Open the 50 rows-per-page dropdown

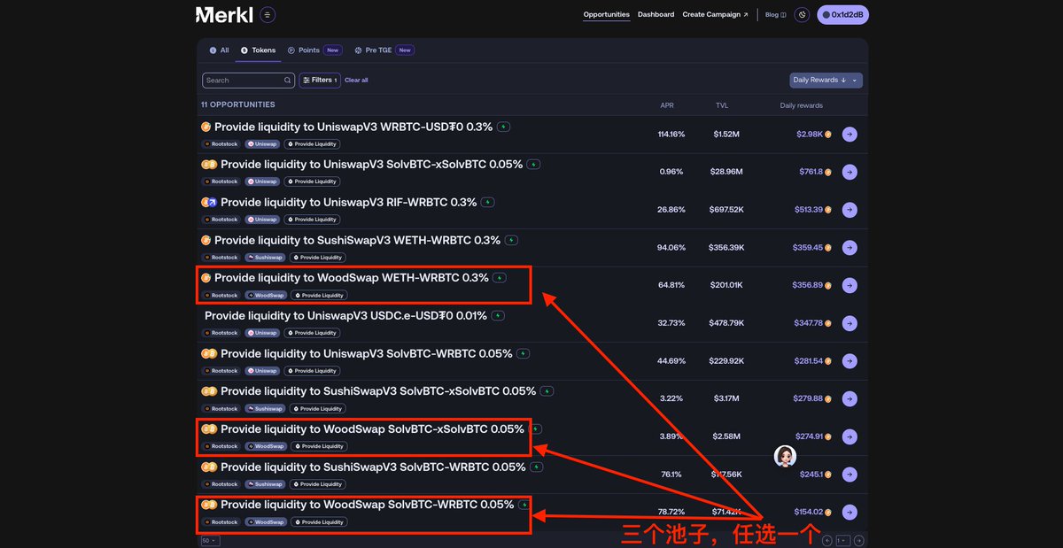click(x=210, y=540)
